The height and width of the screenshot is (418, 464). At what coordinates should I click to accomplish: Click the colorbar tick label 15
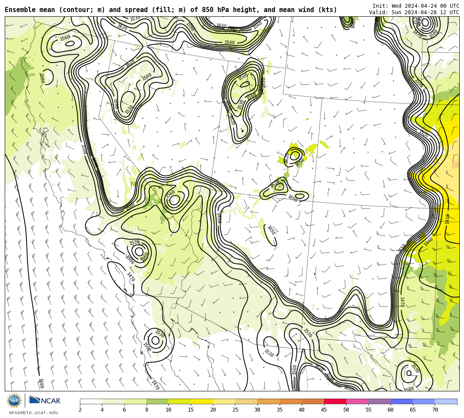tap(191, 410)
